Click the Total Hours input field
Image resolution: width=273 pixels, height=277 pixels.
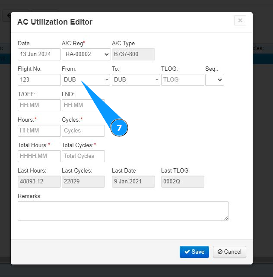click(x=39, y=156)
